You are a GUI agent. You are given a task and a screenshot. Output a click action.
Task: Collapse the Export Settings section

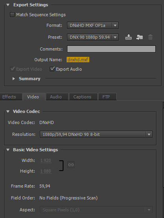(x=8, y=5)
